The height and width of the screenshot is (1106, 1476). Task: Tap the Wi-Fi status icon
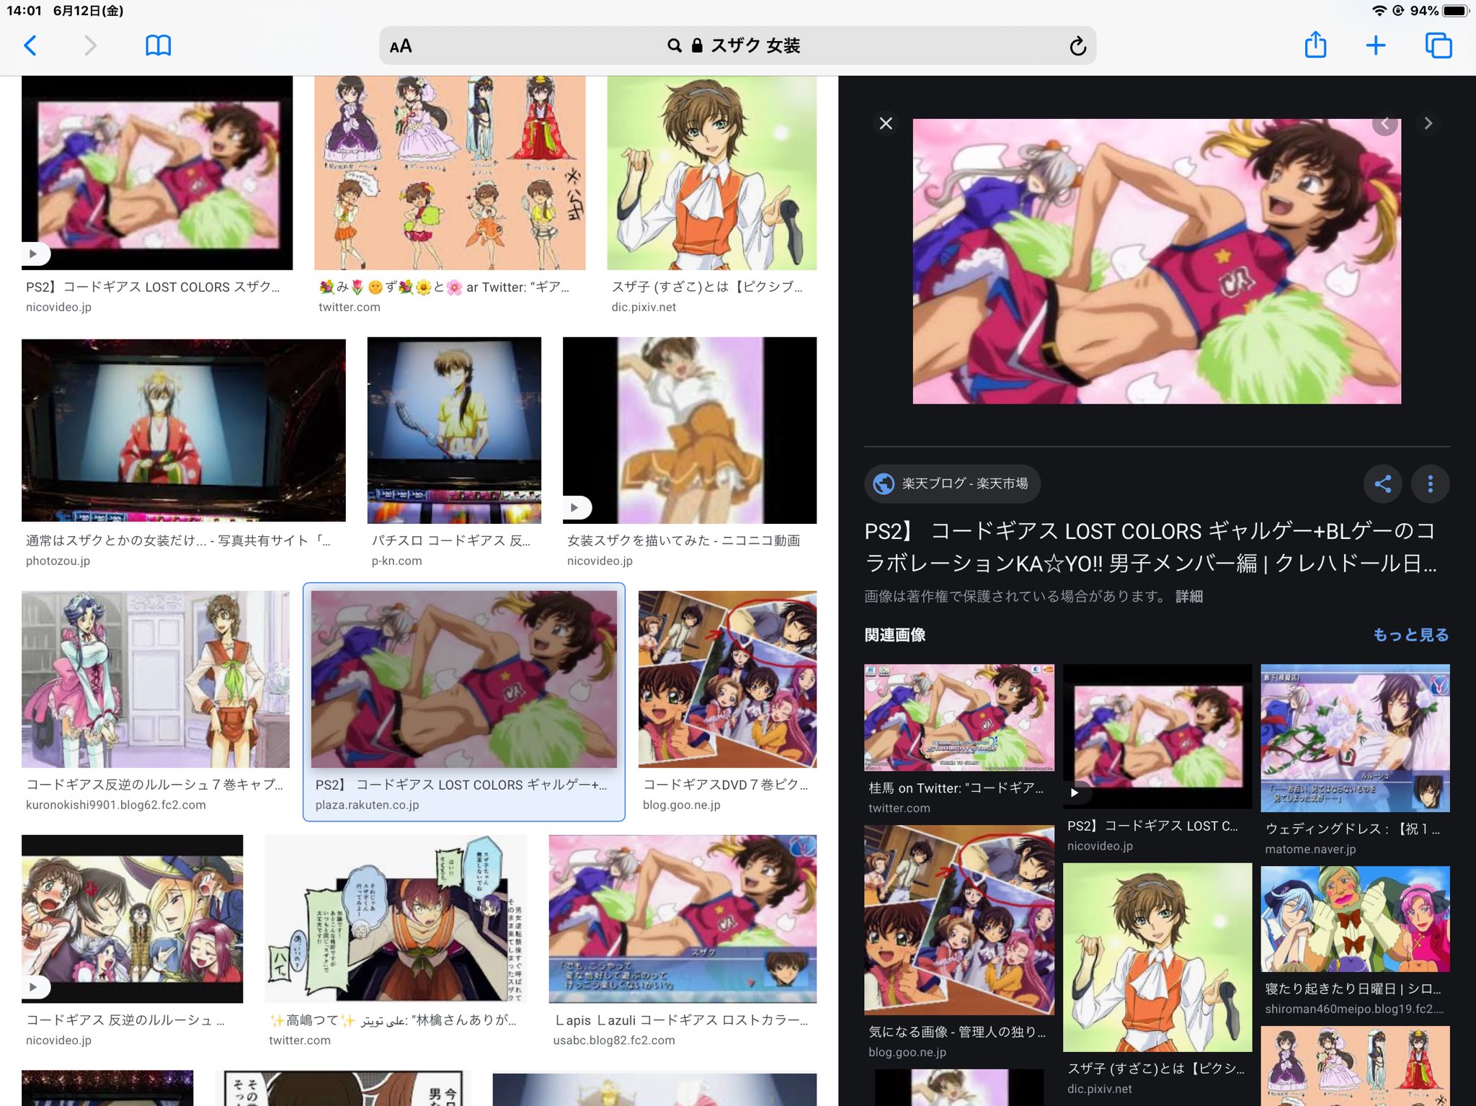point(1379,11)
